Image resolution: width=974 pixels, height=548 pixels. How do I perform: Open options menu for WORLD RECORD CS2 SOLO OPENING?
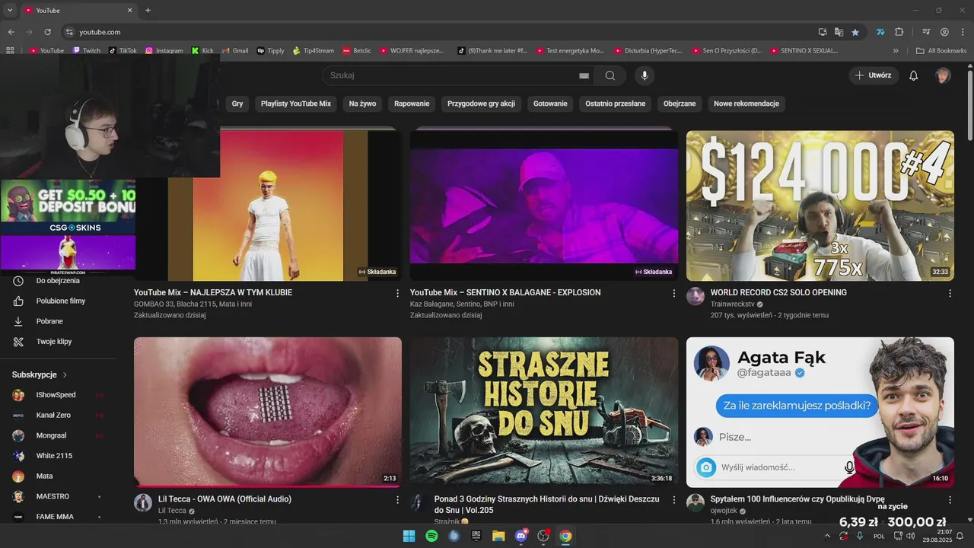[x=950, y=293]
